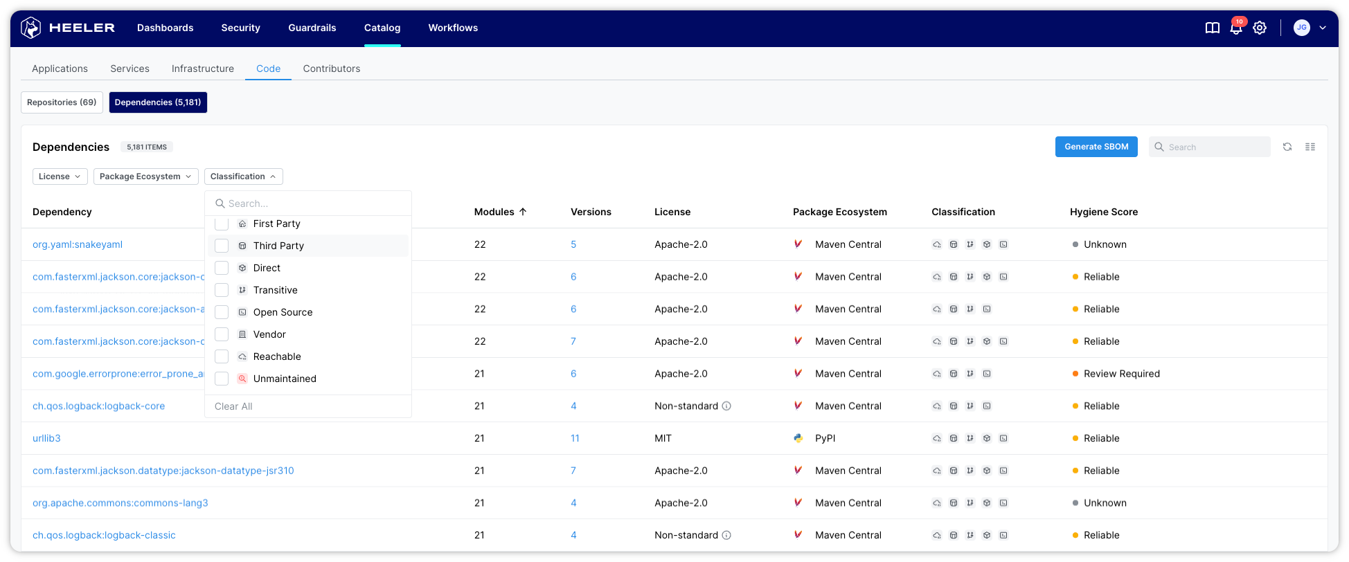
Task: Open the Package Ecosystem dropdown
Action: pos(145,176)
